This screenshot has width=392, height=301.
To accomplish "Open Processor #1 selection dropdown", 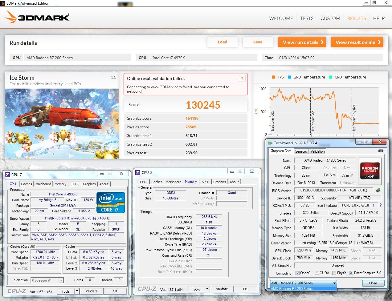I will click(x=47, y=280).
